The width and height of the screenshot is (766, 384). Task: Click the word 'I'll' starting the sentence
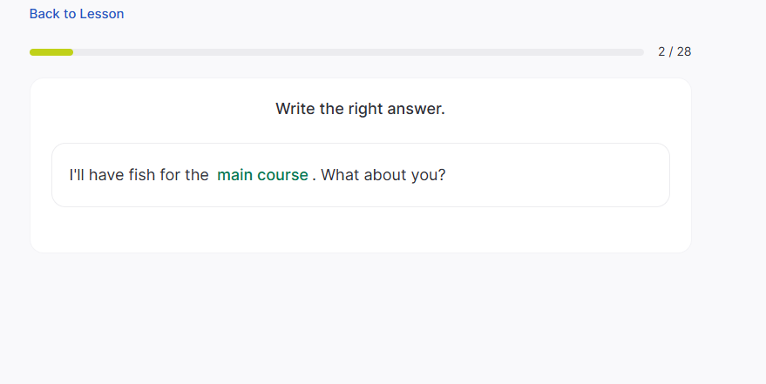(x=78, y=175)
